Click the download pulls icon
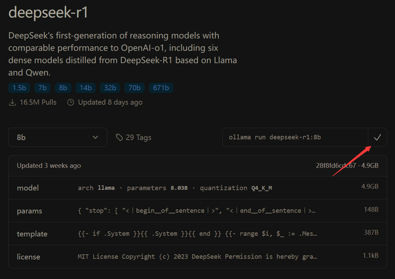Viewport: 395px width, 279px height. click(x=12, y=102)
